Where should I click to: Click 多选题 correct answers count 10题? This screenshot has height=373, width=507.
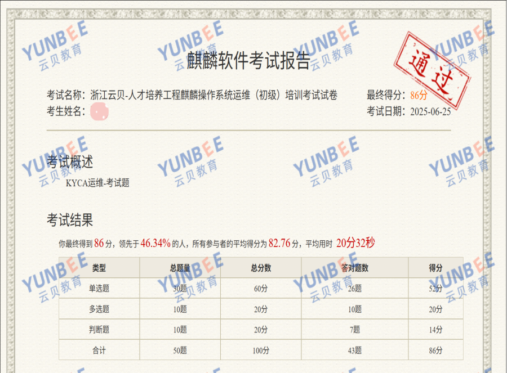(355, 309)
